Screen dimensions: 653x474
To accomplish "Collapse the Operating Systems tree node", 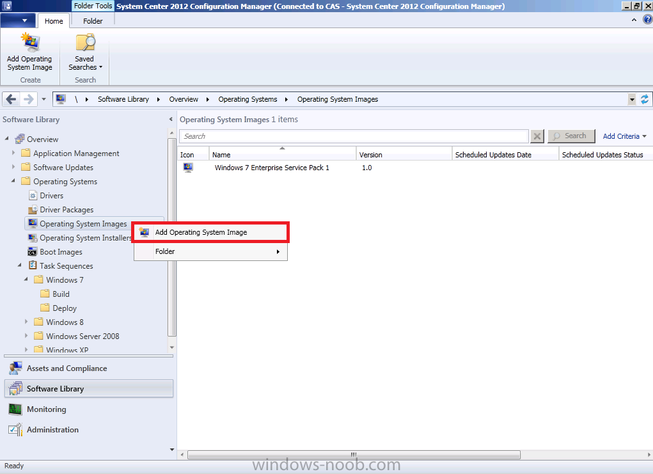I will [13, 181].
